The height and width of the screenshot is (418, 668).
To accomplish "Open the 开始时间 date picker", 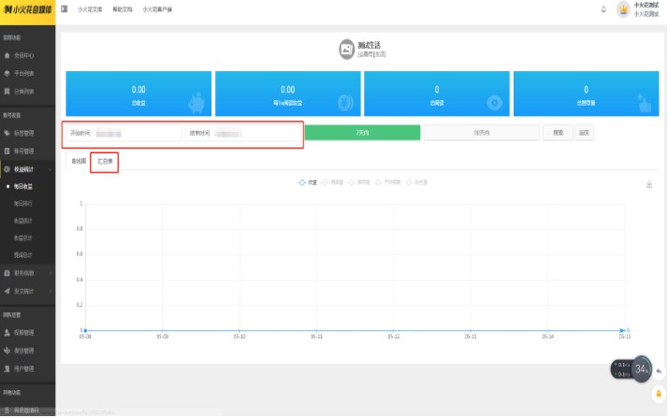I will (124, 133).
